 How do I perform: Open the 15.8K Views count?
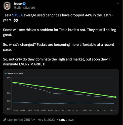click(x=65, y=120)
